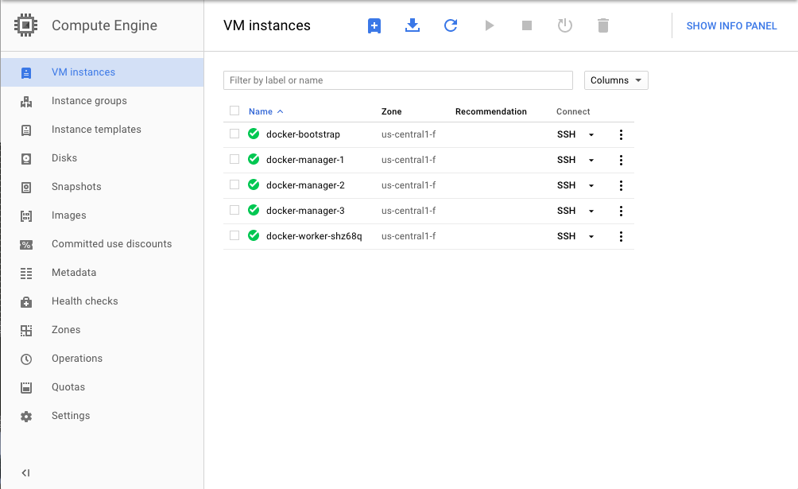Open more actions for docker-manager-3

tap(621, 211)
